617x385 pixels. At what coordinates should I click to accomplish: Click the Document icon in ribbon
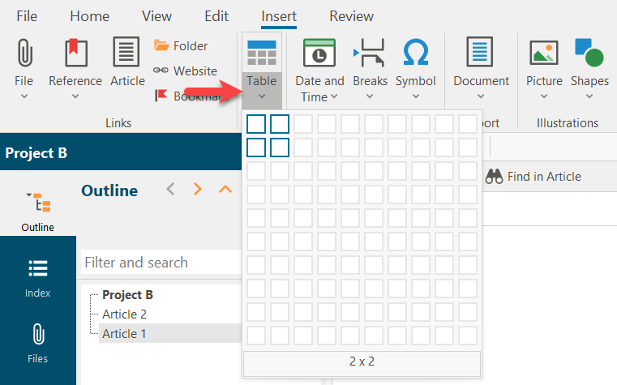point(481,53)
